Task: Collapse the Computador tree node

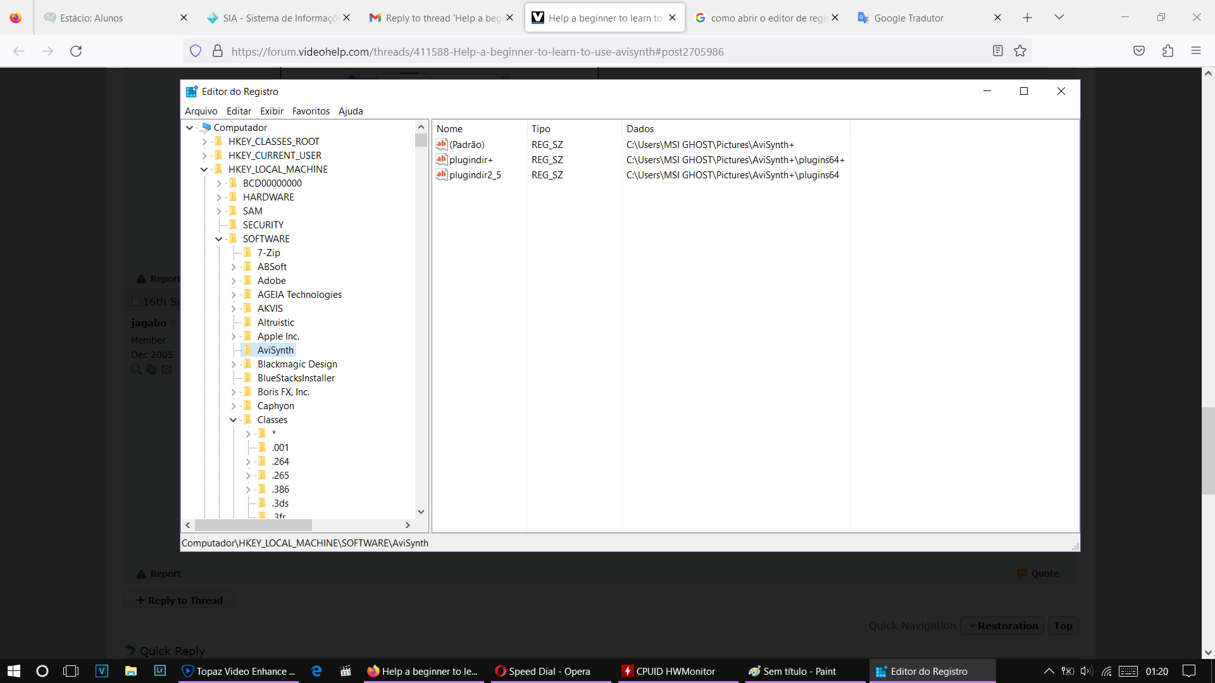Action: (x=189, y=128)
